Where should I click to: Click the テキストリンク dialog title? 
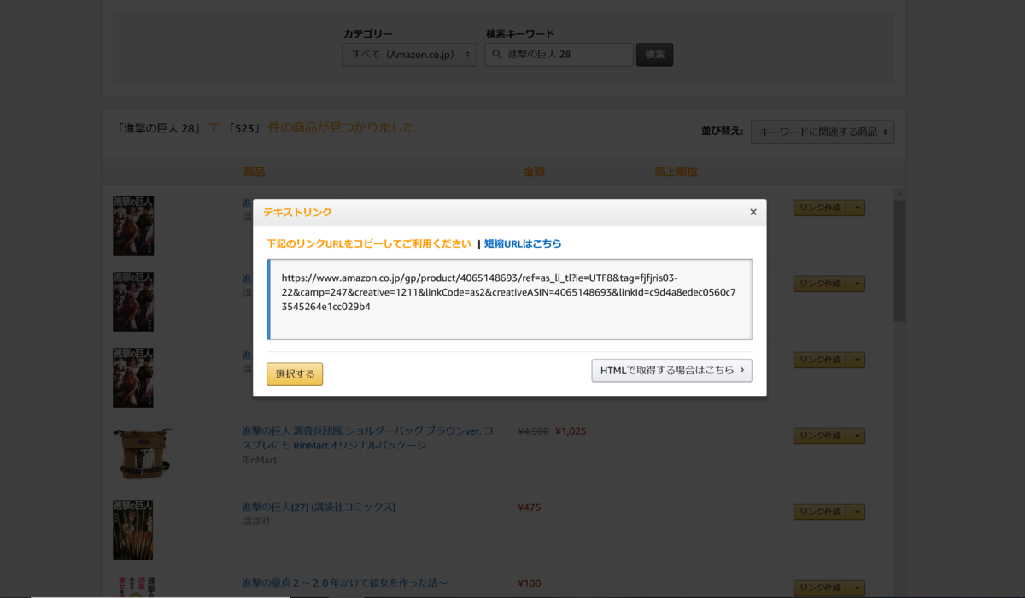pos(297,212)
